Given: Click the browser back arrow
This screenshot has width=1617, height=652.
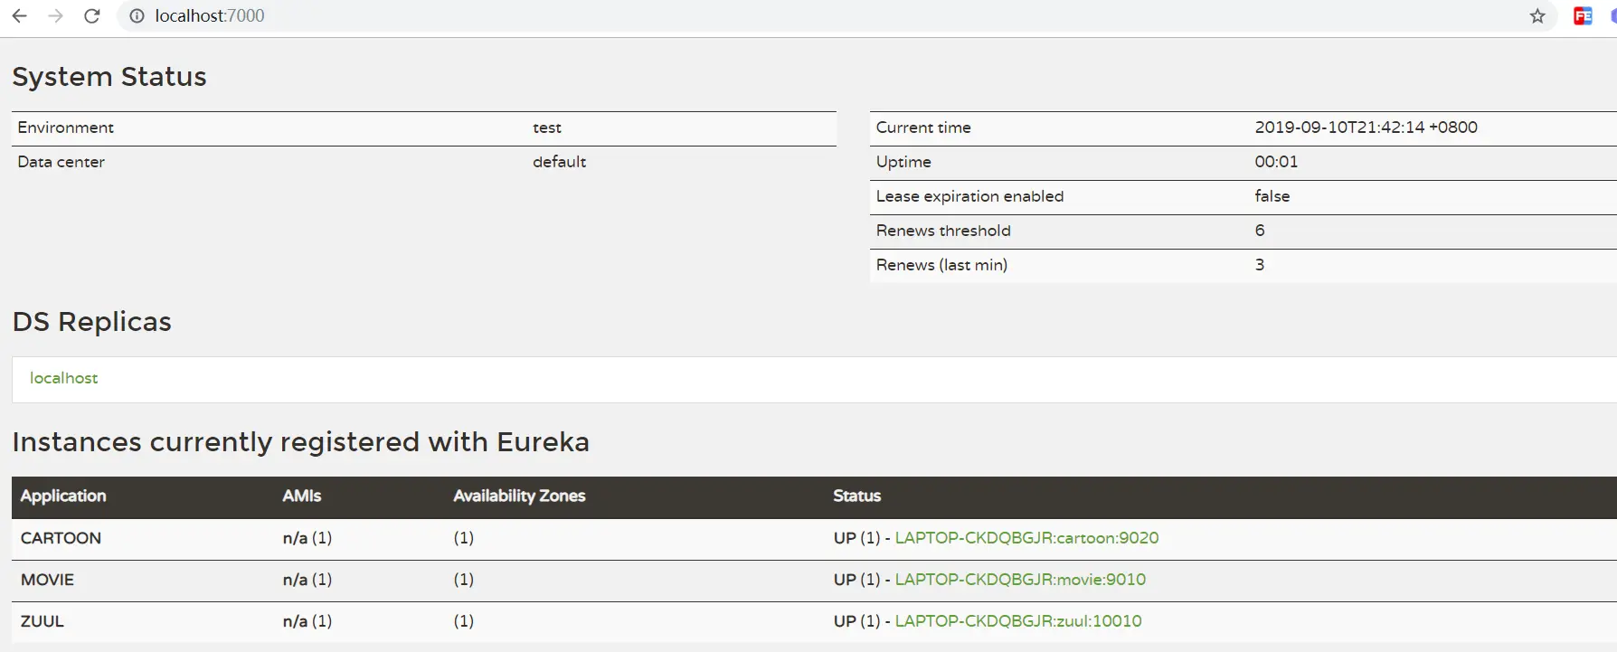Looking at the screenshot, I should [19, 16].
